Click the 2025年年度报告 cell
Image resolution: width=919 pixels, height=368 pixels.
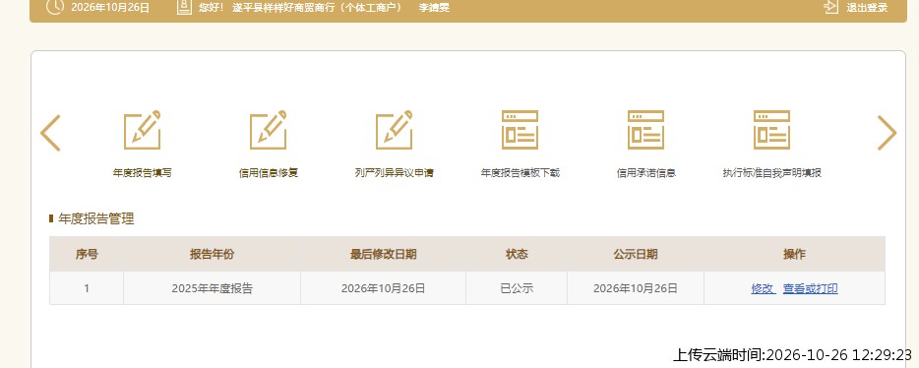coord(213,288)
